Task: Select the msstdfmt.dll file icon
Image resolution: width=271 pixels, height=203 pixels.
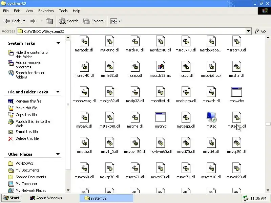Action: [161, 92]
